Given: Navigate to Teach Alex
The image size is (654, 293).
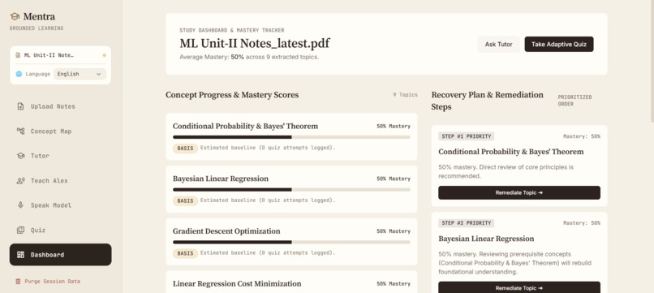Looking at the screenshot, I should pos(61,181).
